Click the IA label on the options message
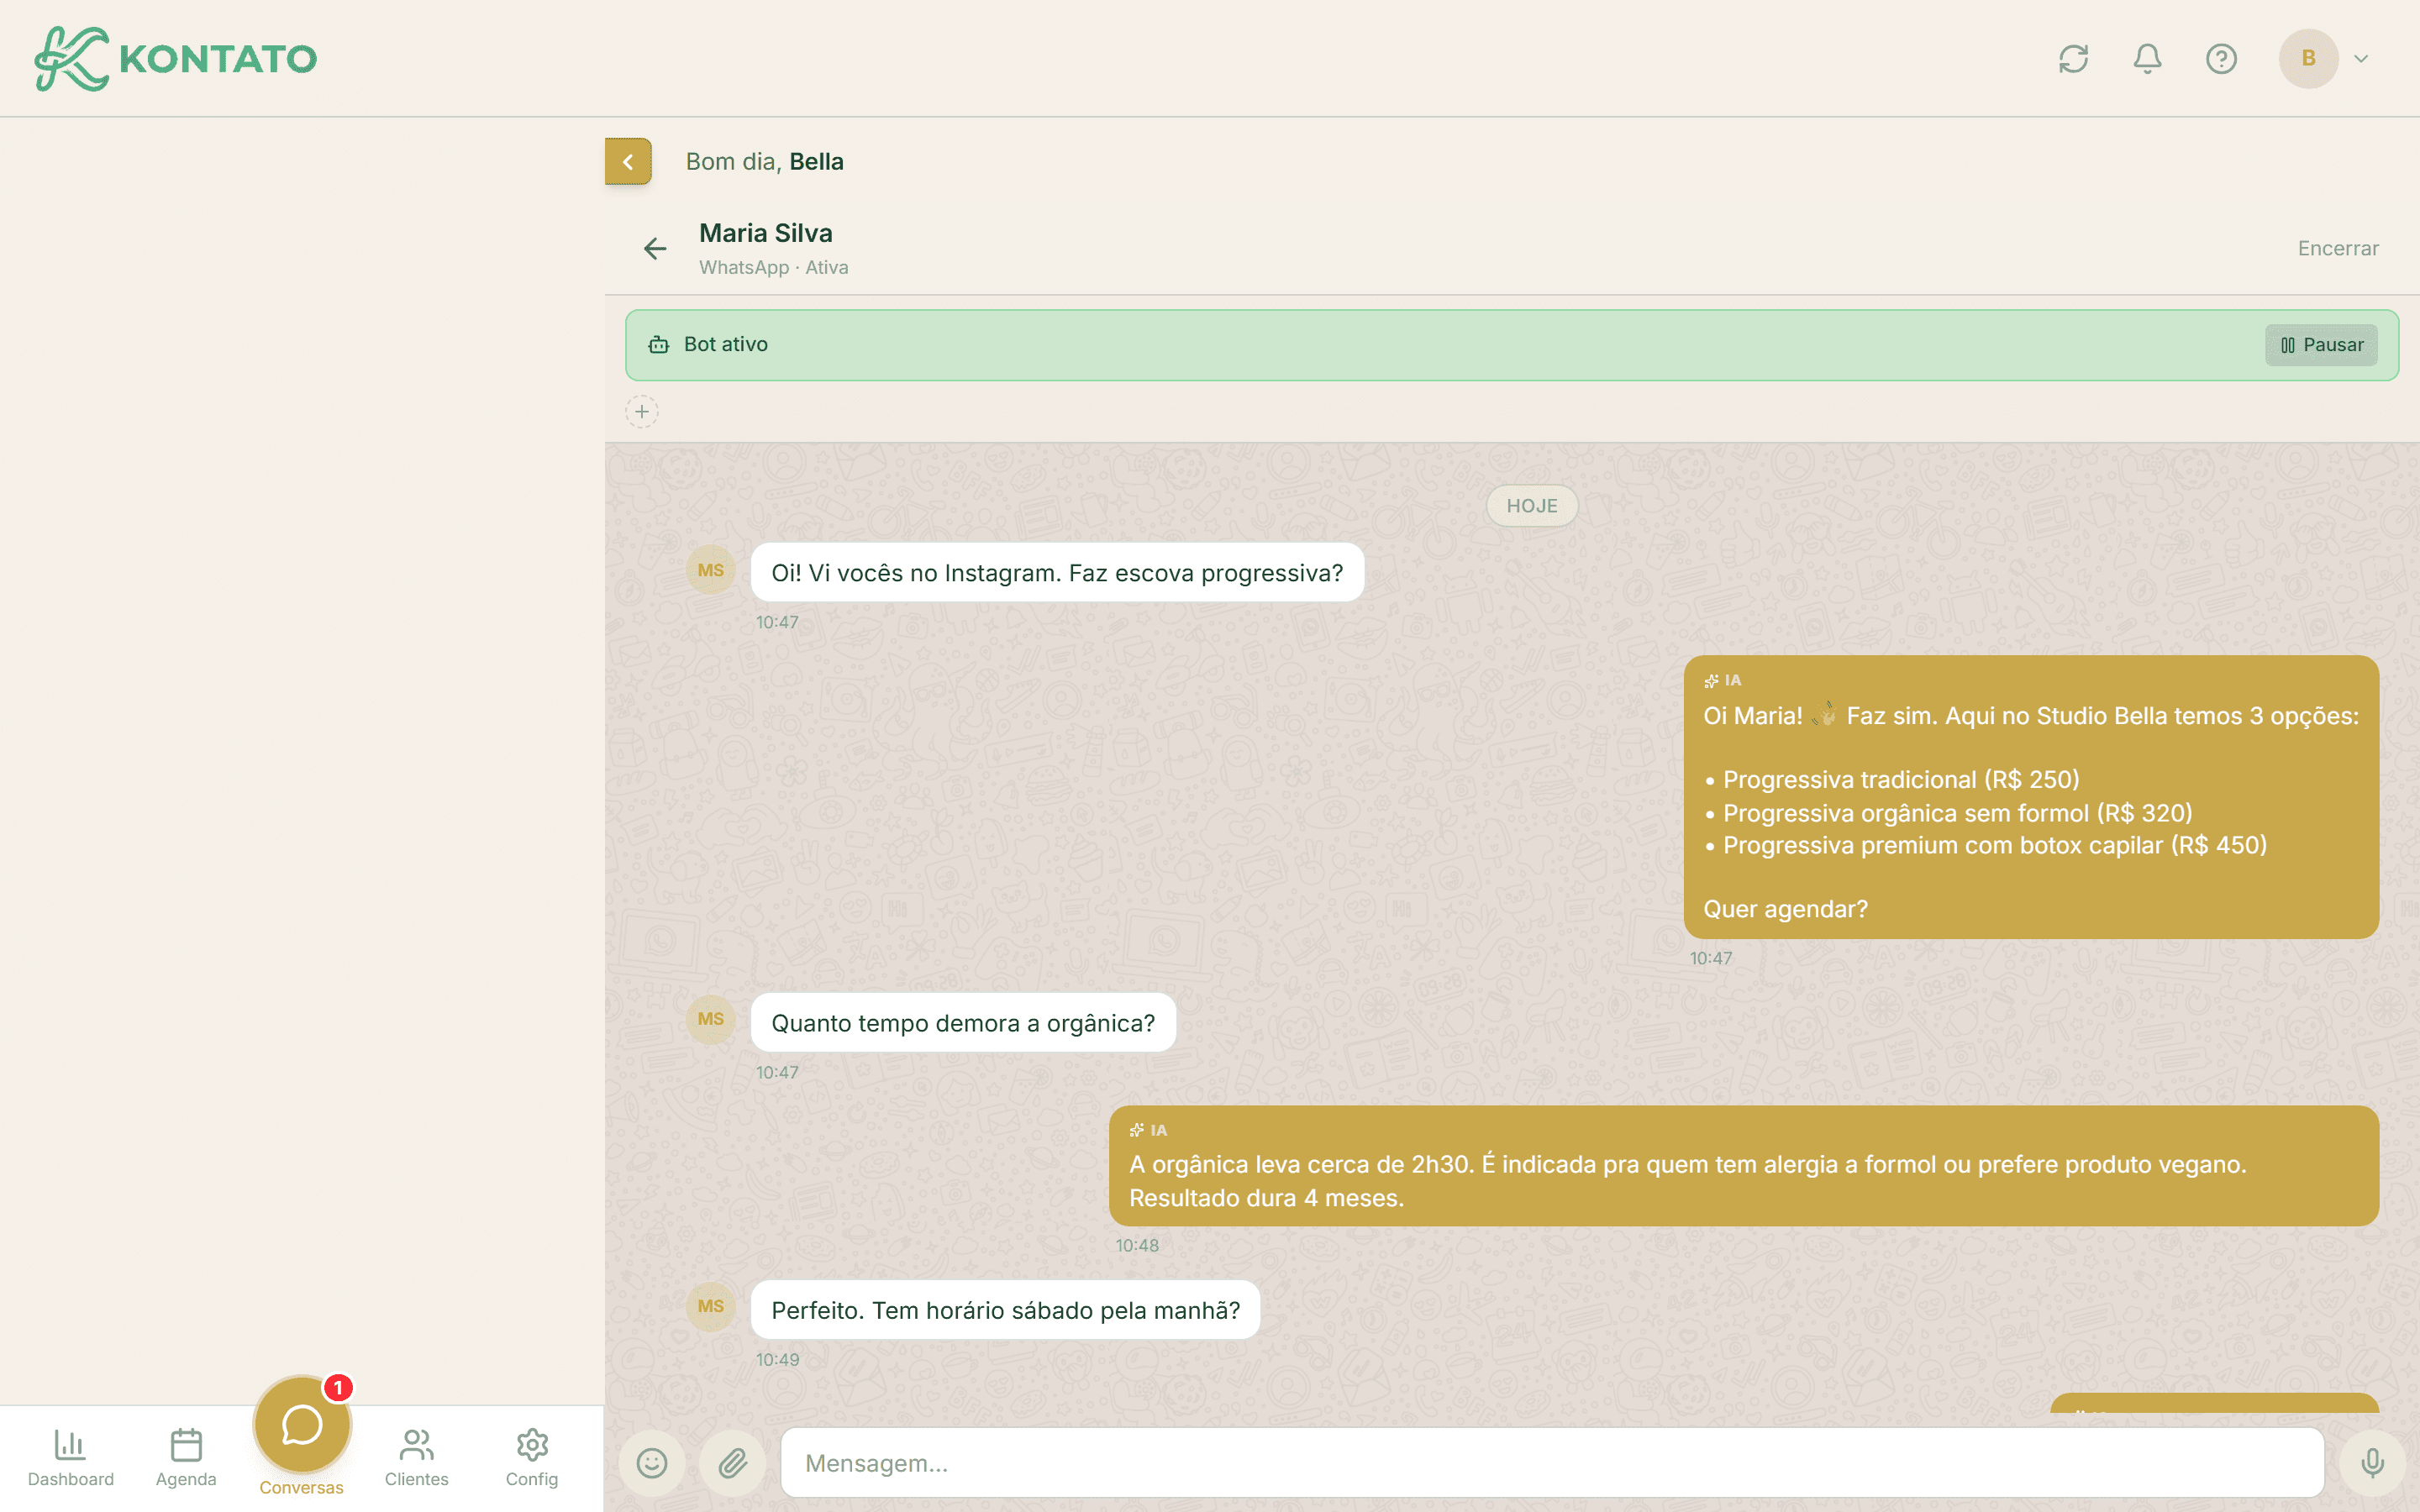 (x=1723, y=680)
